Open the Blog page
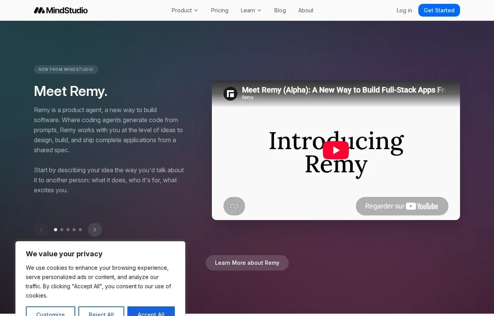The image size is (494, 316). click(280, 10)
